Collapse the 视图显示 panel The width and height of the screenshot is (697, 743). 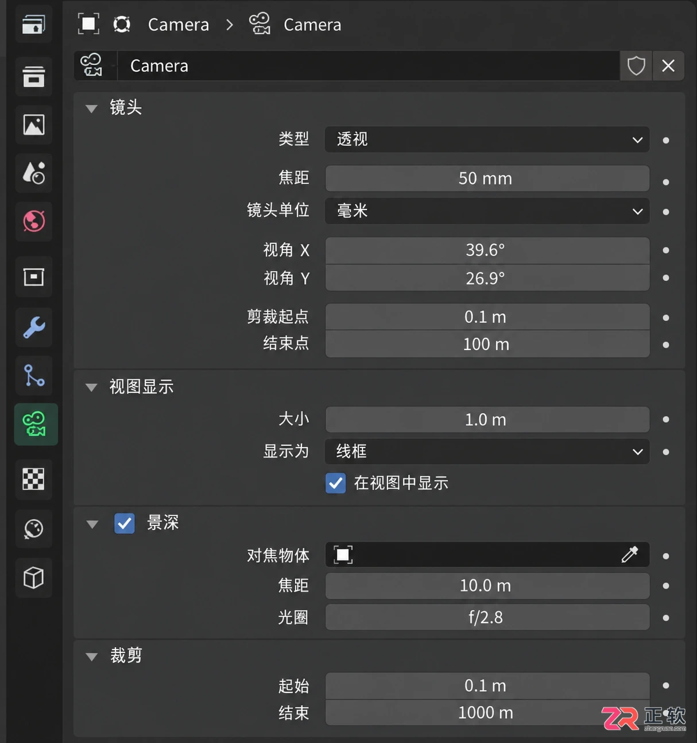click(x=91, y=387)
